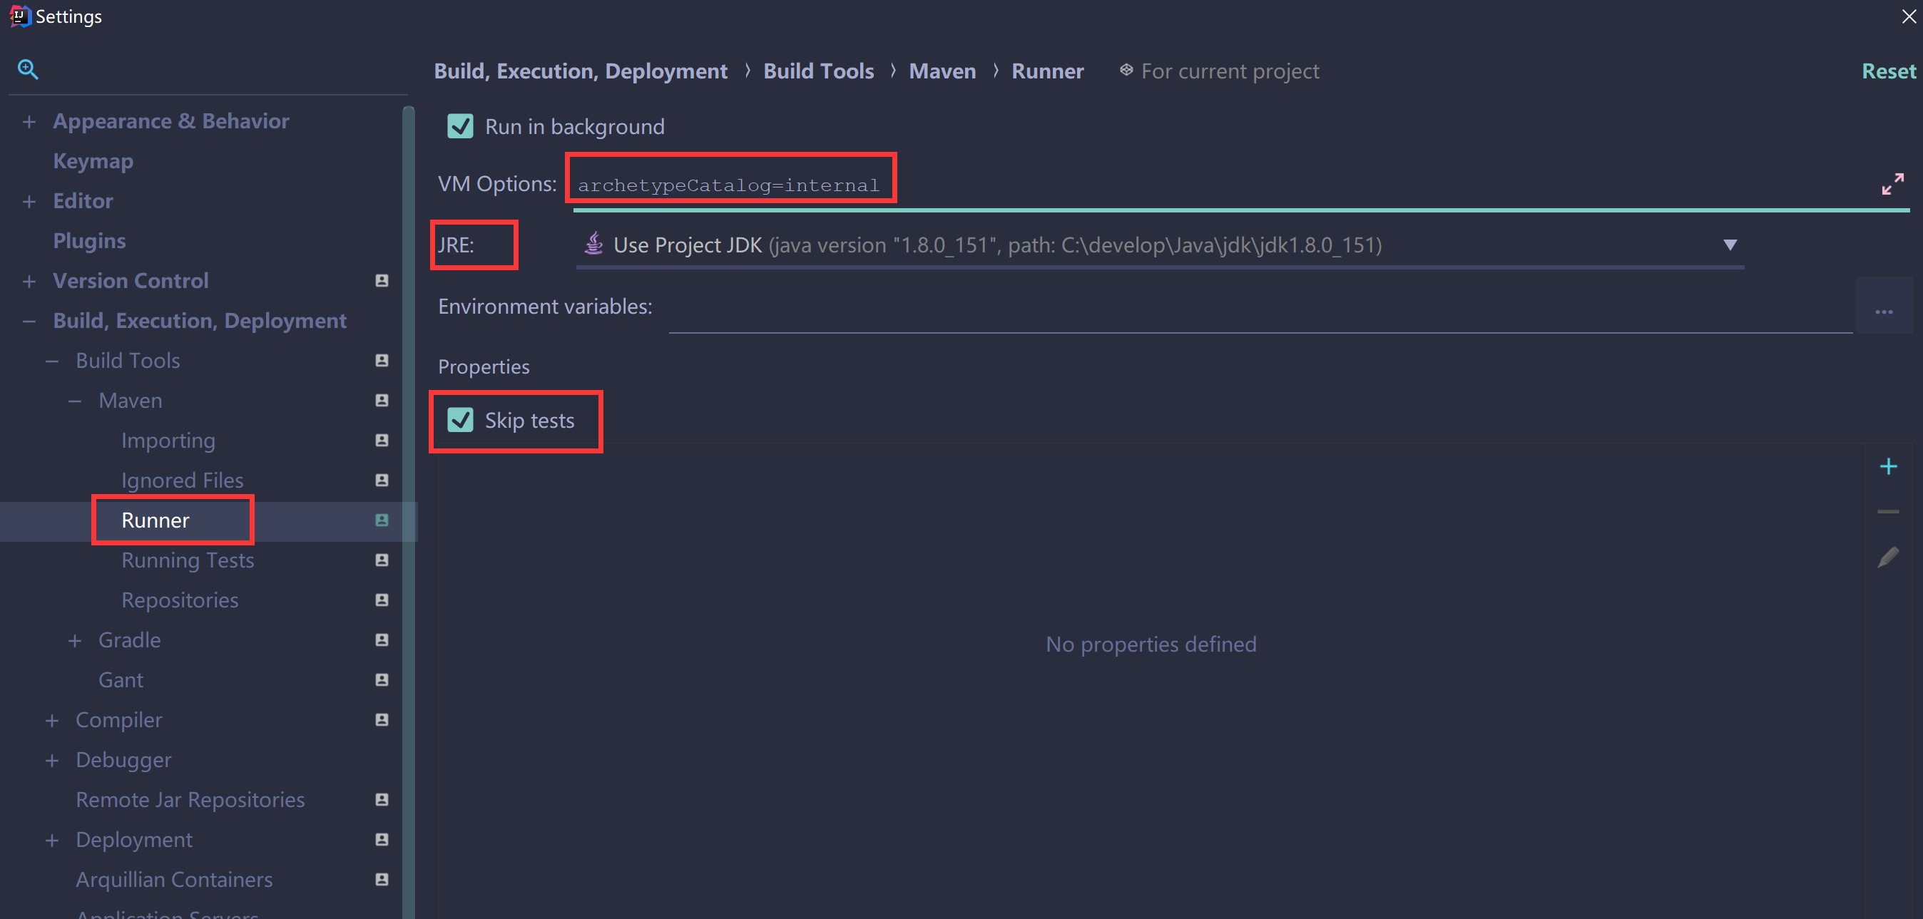This screenshot has height=919, width=1923.
Task: Expand the Deployment node
Action: pyautogui.click(x=52, y=840)
